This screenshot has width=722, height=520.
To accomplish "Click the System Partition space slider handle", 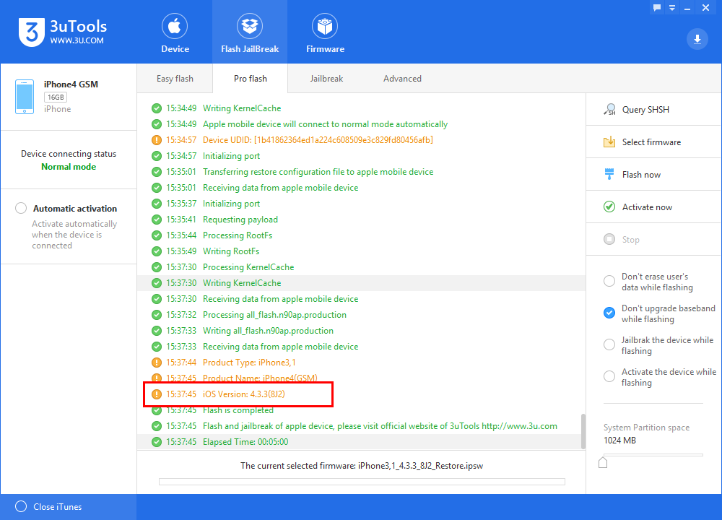I will coord(603,462).
